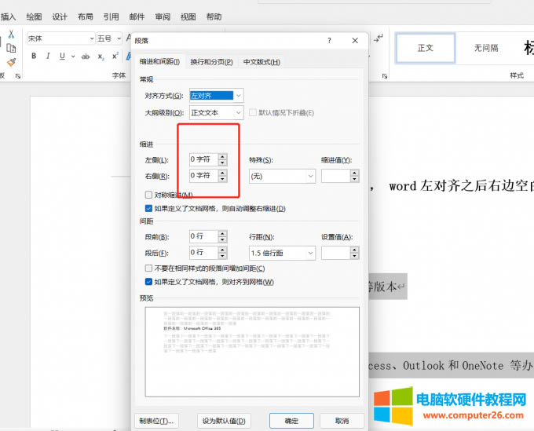Toggle Italic formatting in the ribbon
Screen dimensions: 534x431
click(x=49, y=56)
